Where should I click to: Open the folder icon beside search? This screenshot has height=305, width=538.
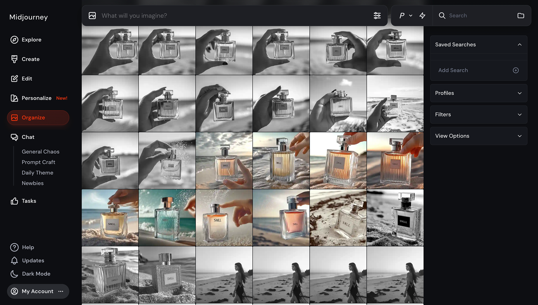tap(521, 16)
